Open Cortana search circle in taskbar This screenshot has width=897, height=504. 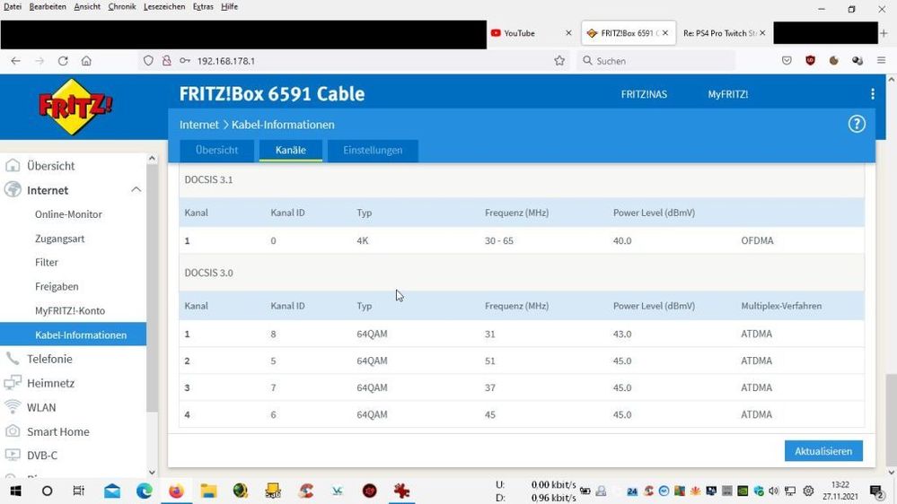[47, 491]
